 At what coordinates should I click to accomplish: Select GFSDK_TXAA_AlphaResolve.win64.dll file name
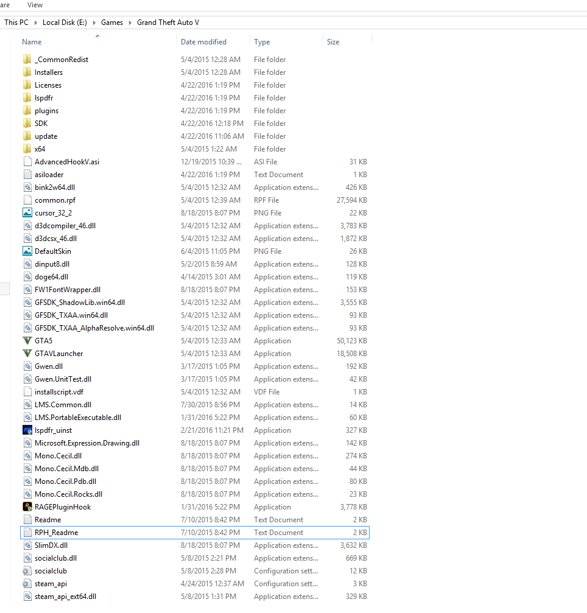[94, 328]
